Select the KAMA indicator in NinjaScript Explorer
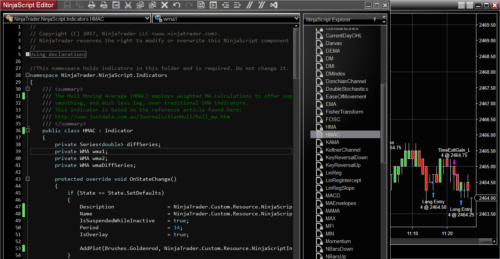500x259 pixels. (332, 142)
